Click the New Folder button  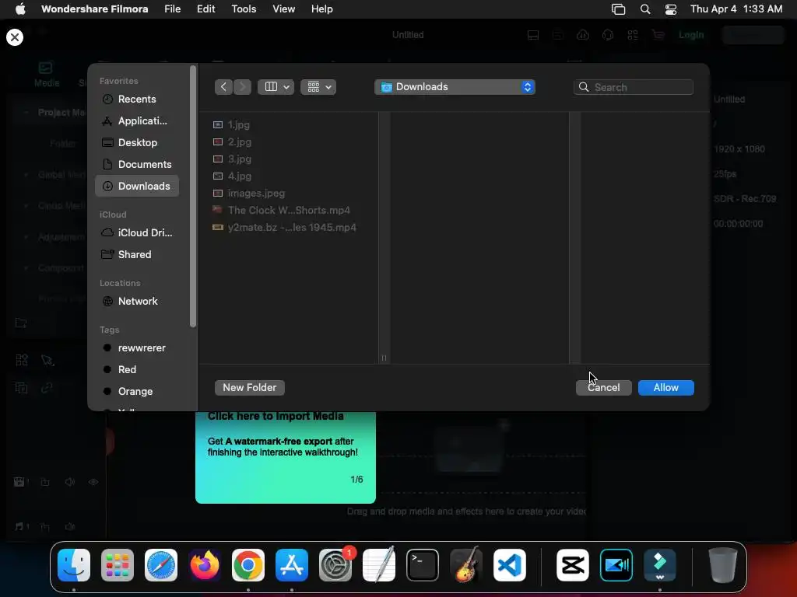pos(250,387)
